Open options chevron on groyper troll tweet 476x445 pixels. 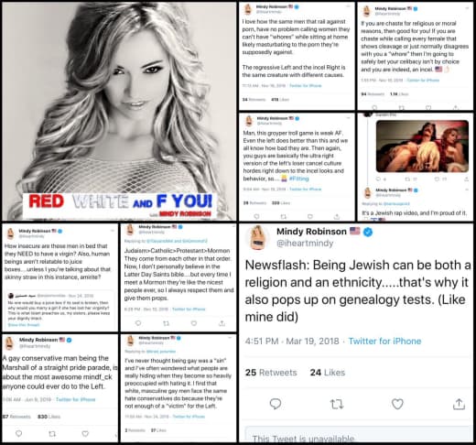point(348,117)
